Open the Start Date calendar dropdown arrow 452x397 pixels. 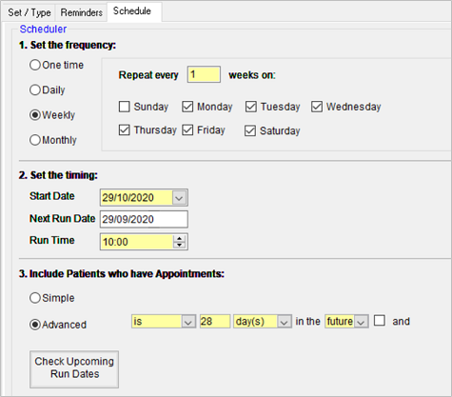point(179,198)
